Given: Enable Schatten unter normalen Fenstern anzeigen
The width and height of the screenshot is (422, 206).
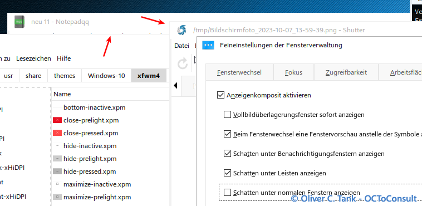Looking at the screenshot, I should (227, 193).
